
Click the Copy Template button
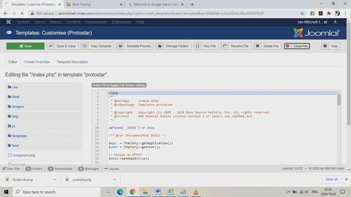point(98,46)
